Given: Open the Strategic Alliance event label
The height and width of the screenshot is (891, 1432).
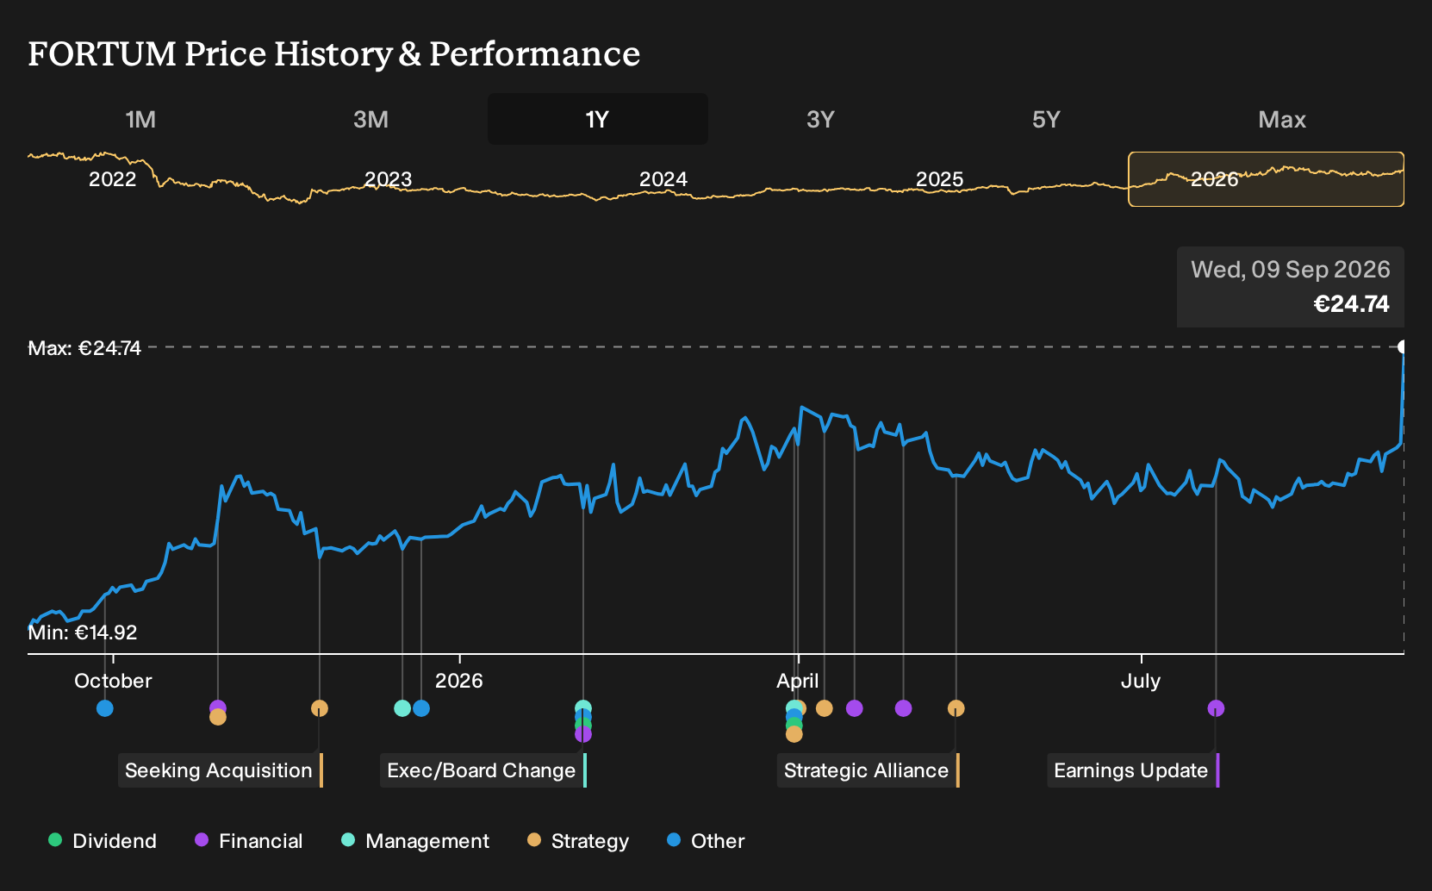Looking at the screenshot, I should click(868, 770).
